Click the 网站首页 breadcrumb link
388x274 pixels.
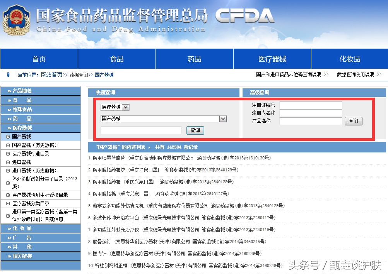pyautogui.click(x=52, y=75)
